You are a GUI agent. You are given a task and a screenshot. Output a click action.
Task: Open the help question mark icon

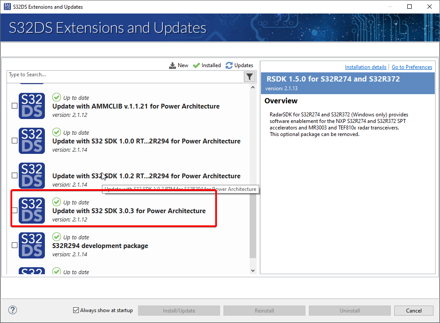[x=12, y=310]
